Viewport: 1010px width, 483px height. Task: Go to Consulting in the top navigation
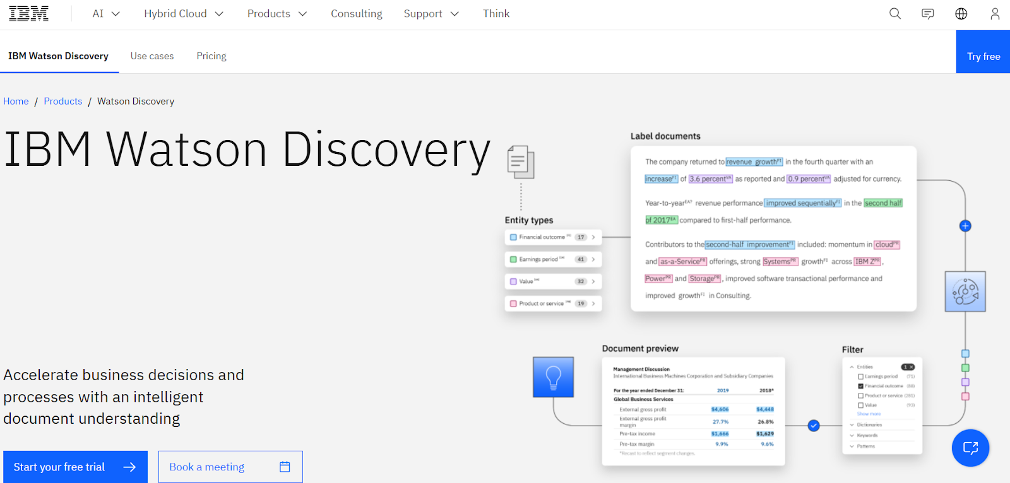(357, 13)
